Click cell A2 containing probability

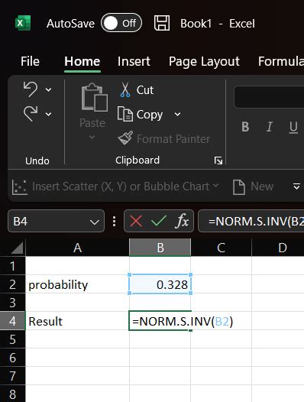(x=77, y=284)
